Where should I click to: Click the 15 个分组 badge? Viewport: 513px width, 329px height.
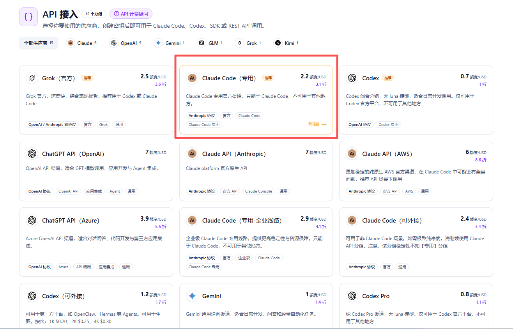94,14
